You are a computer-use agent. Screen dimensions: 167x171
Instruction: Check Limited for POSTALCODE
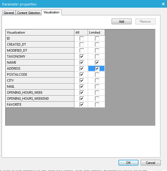tap(97, 75)
